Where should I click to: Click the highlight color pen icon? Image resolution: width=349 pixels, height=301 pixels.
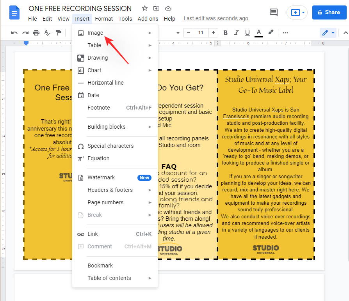click(x=271, y=33)
